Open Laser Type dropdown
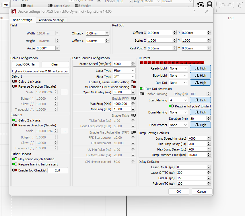 click(x=124, y=71)
